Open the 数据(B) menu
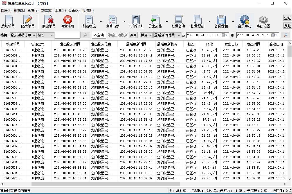292x194 pixels. 47,10
